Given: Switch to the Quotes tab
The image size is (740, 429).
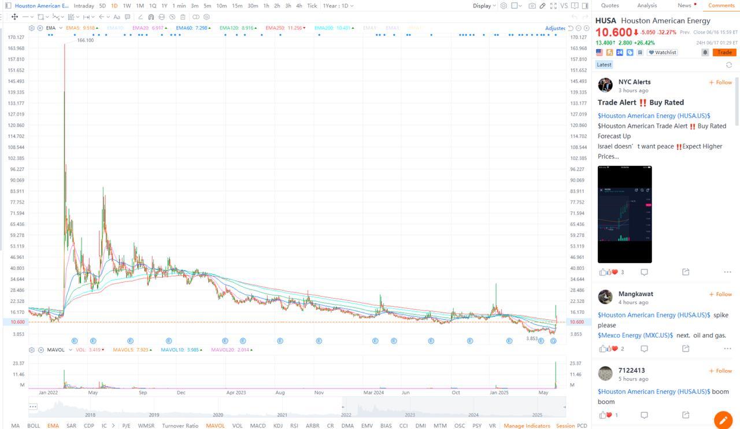Looking at the screenshot, I should [x=610, y=5].
